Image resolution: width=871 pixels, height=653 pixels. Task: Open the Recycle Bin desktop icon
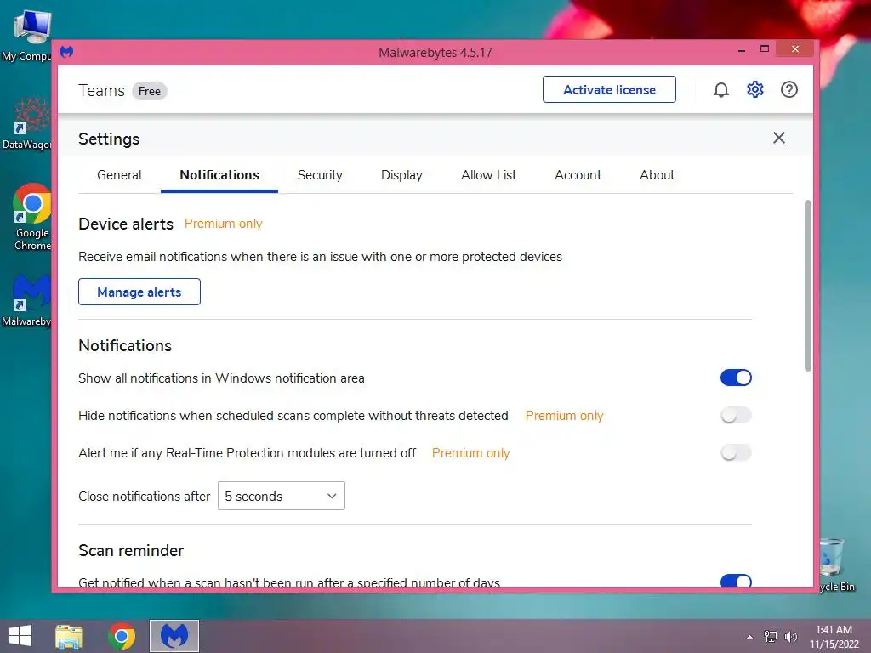click(x=836, y=565)
